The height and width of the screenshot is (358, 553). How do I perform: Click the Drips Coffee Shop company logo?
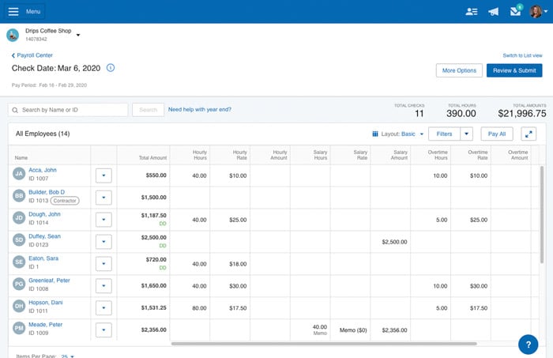pos(13,35)
